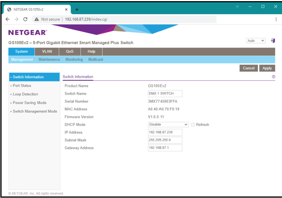Click the Gateway Address input field

(165, 148)
